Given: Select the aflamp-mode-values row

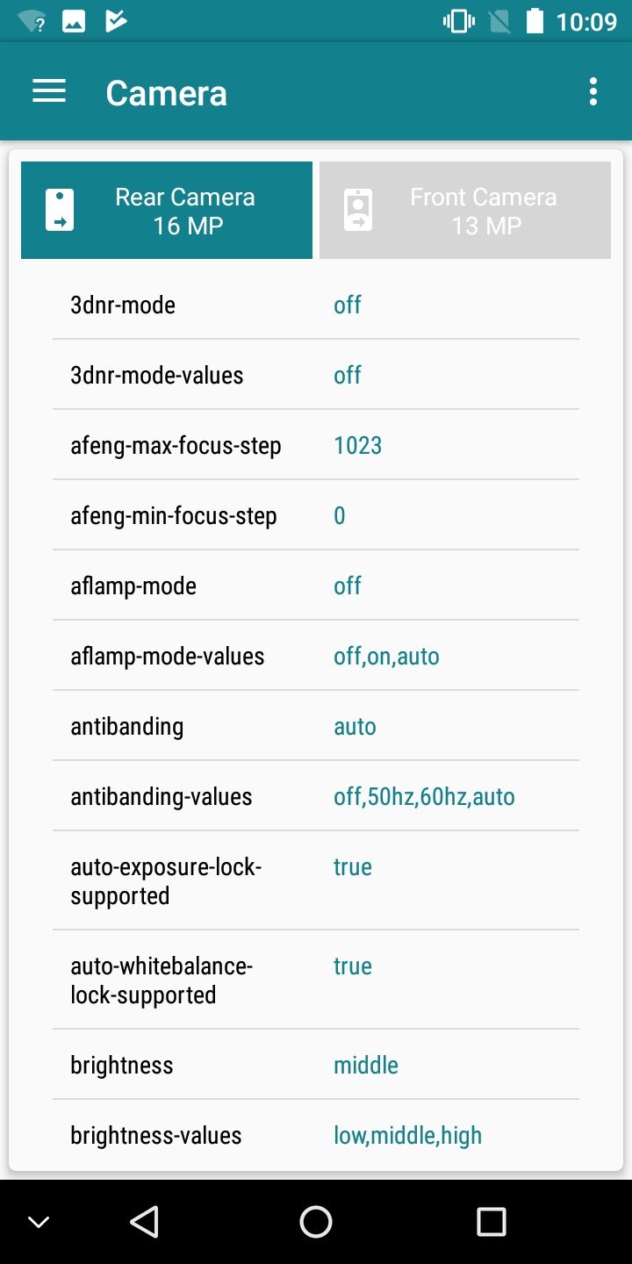Looking at the screenshot, I should coord(316,657).
